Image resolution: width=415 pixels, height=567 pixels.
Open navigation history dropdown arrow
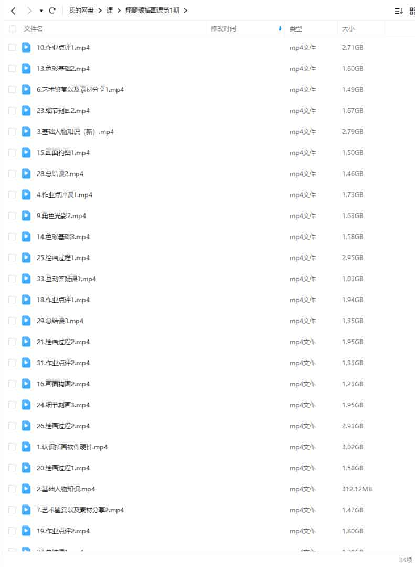coord(41,11)
